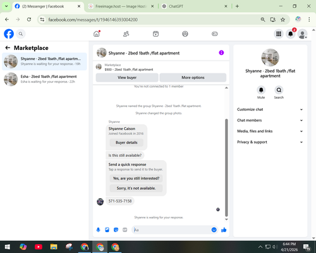This screenshot has width=316, height=253.
Task: Expand the Customize chat section
Action: click(270, 109)
